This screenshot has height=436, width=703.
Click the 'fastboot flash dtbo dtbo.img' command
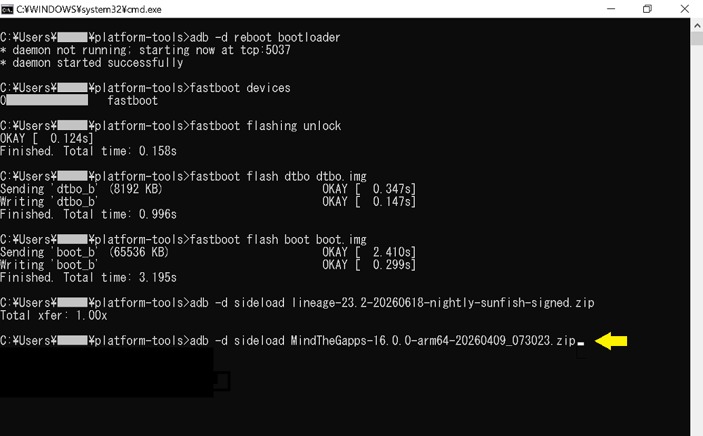click(278, 177)
